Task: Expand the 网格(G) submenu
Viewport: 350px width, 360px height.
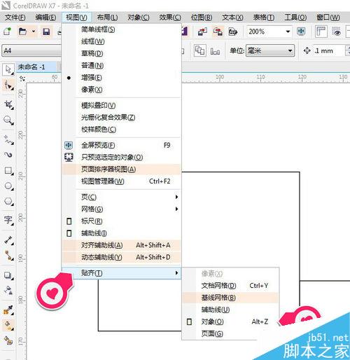Action: tap(121, 209)
